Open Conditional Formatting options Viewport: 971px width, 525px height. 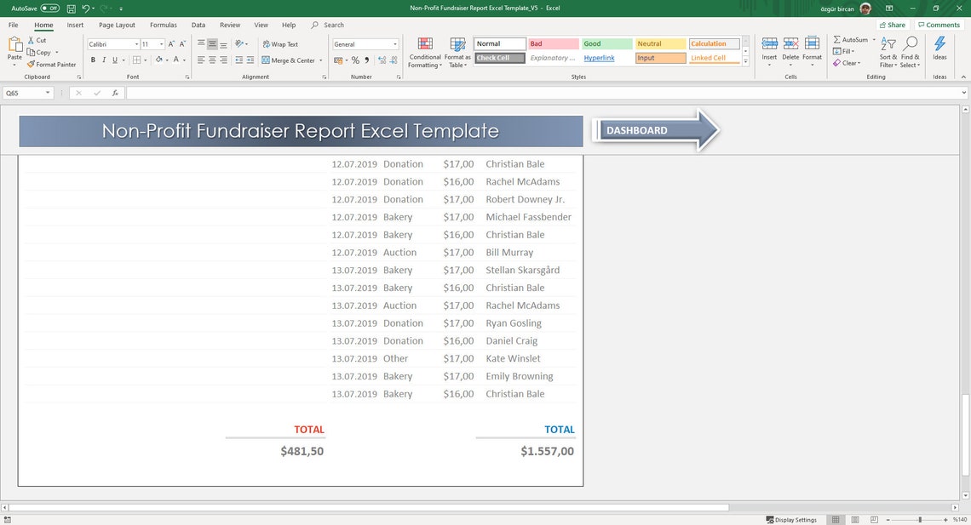424,51
